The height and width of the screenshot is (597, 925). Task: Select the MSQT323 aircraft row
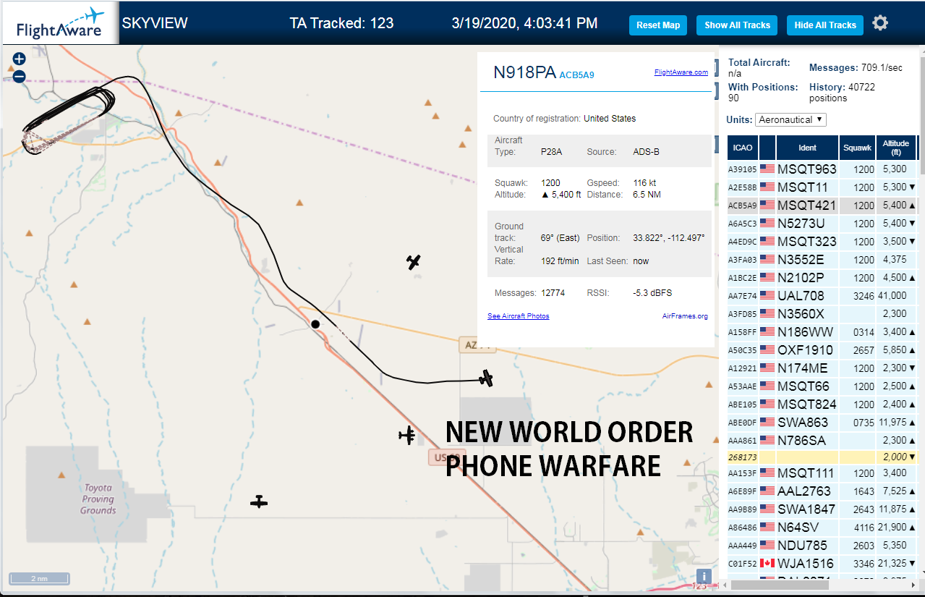[822, 242]
